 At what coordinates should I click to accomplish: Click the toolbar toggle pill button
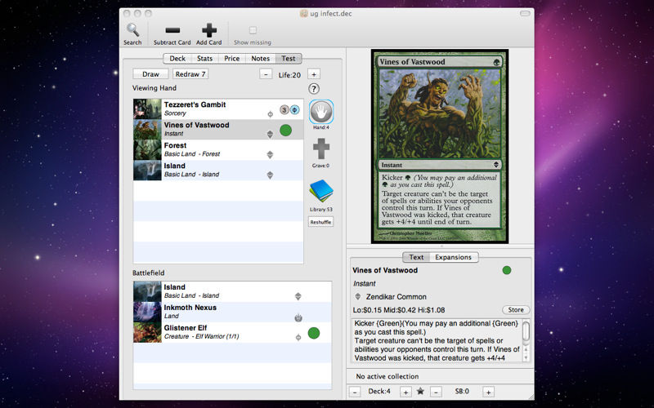(x=525, y=13)
